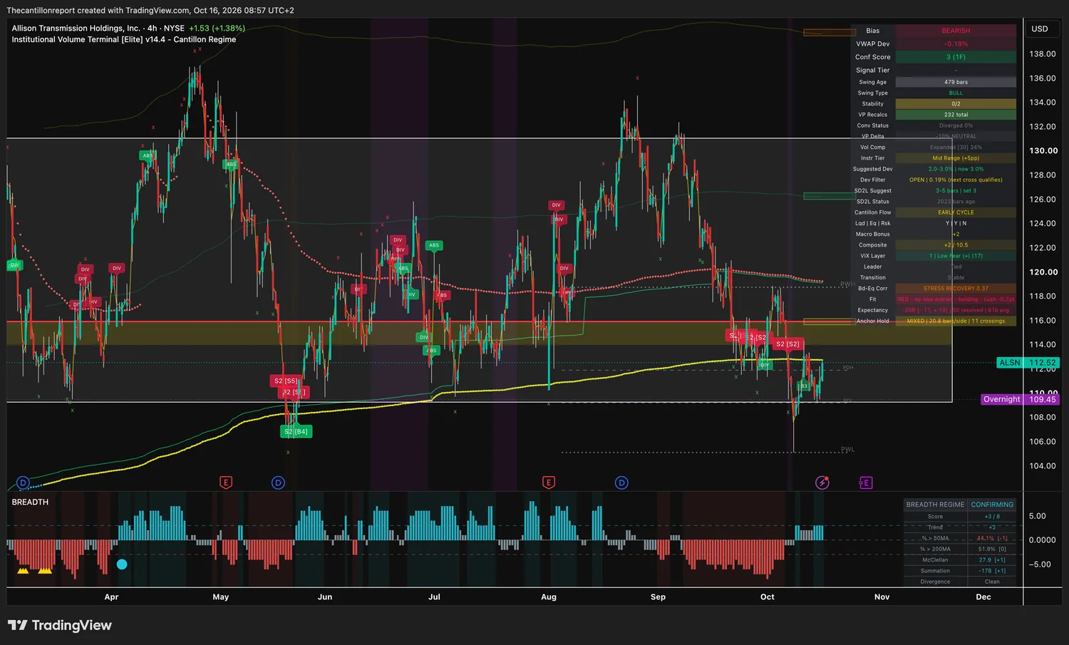Open the red earnings marker at August start
1069x645 pixels.
point(549,483)
